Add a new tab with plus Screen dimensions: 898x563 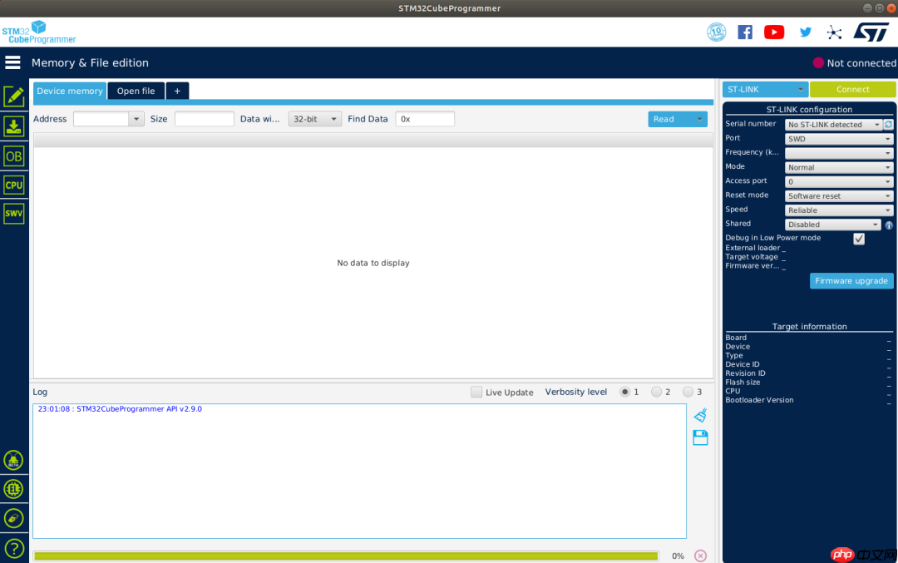[x=177, y=91]
